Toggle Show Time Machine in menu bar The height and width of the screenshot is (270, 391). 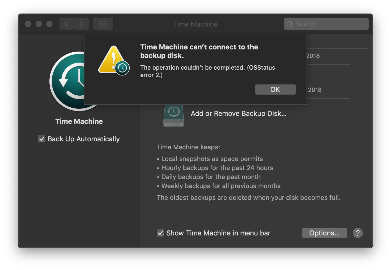click(160, 233)
